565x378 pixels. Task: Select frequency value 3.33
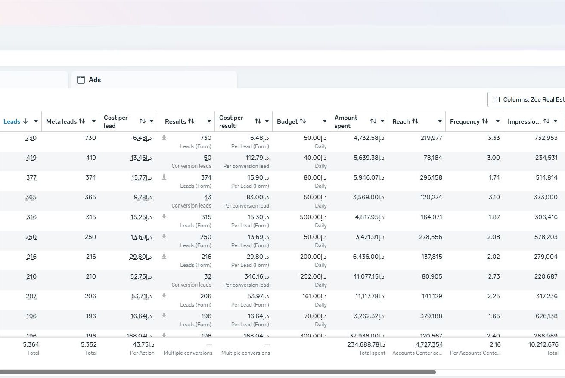point(494,138)
